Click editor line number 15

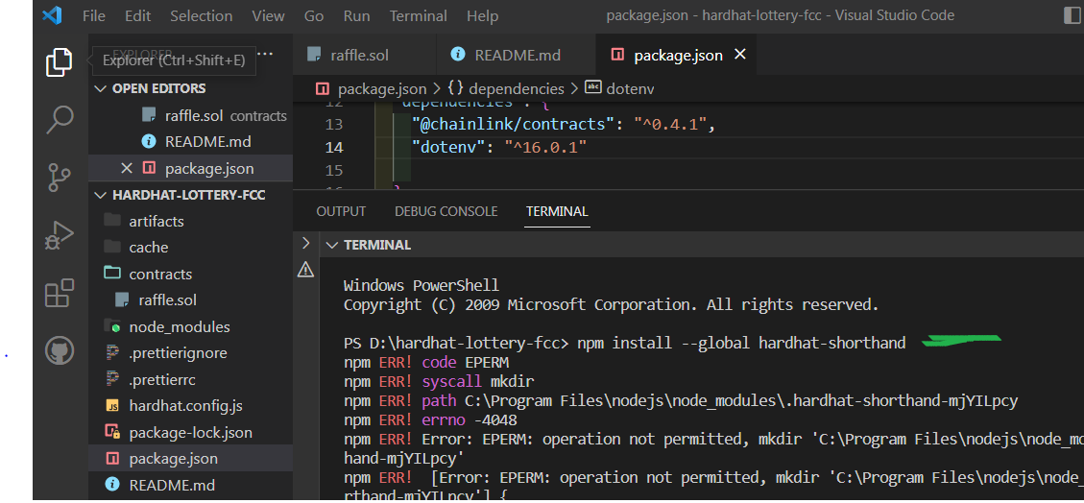point(334,170)
